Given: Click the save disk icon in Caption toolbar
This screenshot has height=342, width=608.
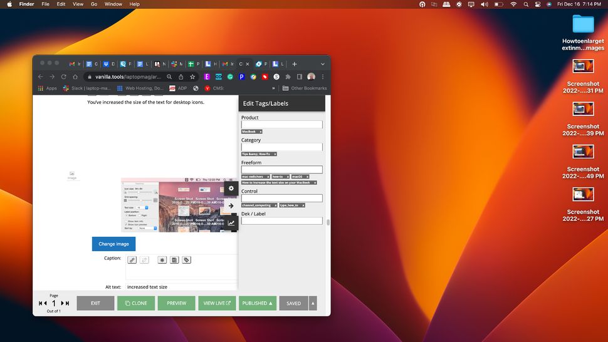Looking at the screenshot, I should (174, 260).
